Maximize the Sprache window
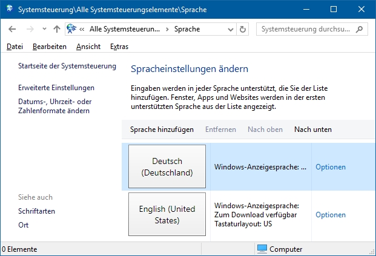This screenshot has width=376, height=256. point(334,9)
